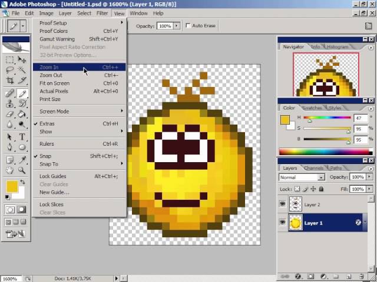Select the Dodge tool
The height and width of the screenshot is (282, 377).
click(22, 124)
